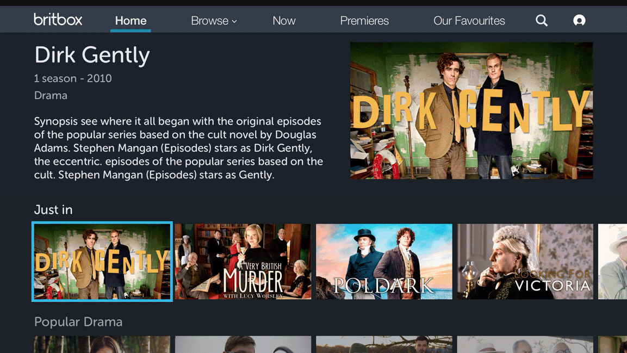Open the third Popular Drama thumbnail
Screen dimensions: 627x353
coord(384,344)
